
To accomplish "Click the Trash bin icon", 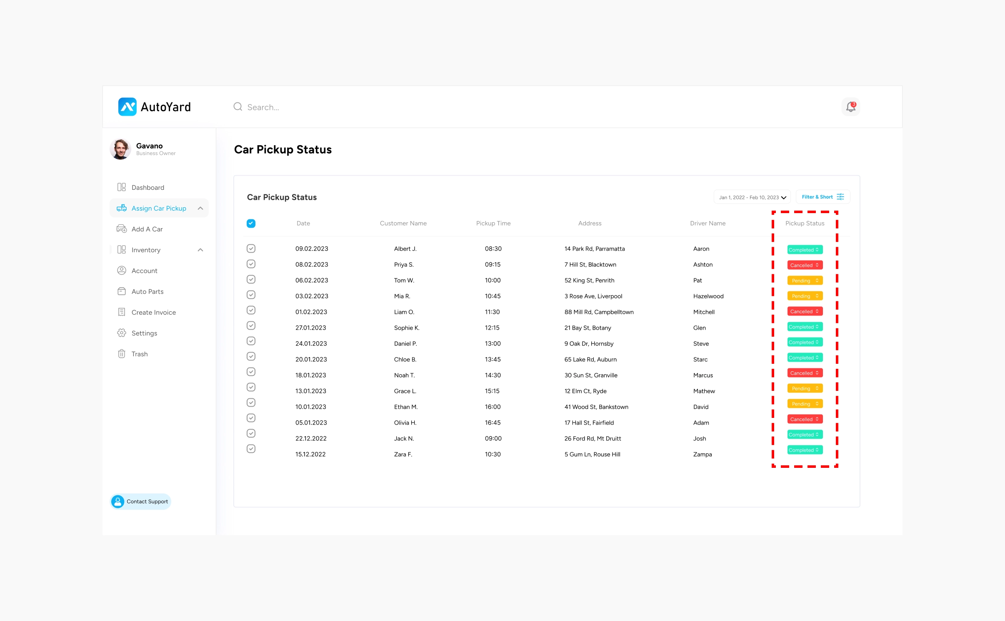I will click(122, 354).
